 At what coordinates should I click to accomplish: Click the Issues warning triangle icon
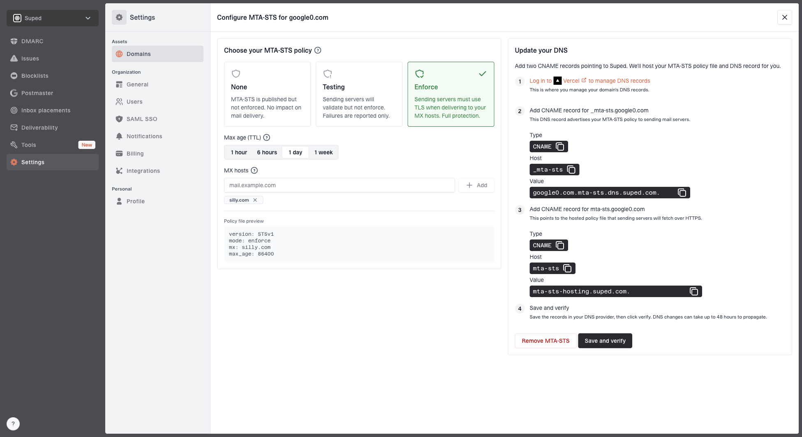(x=14, y=58)
